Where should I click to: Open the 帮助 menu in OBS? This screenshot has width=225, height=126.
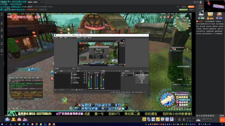point(89,38)
